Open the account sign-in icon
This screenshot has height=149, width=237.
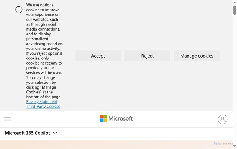(223, 119)
